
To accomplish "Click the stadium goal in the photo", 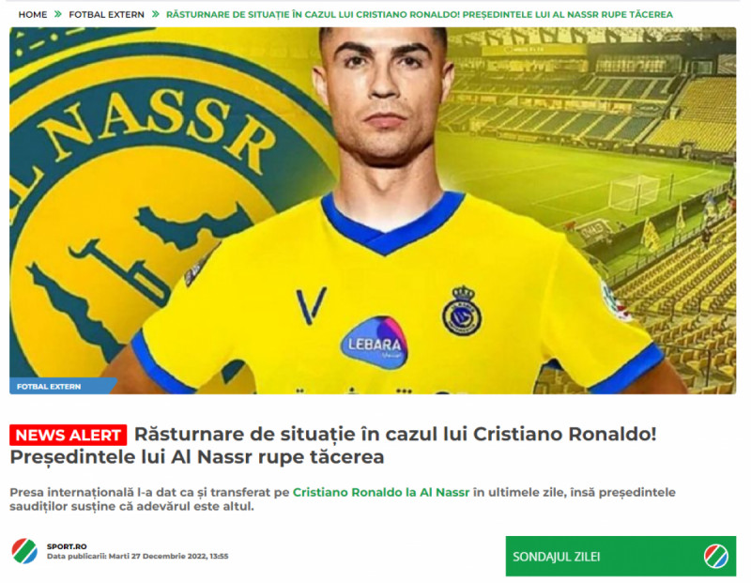I will (x=635, y=192).
